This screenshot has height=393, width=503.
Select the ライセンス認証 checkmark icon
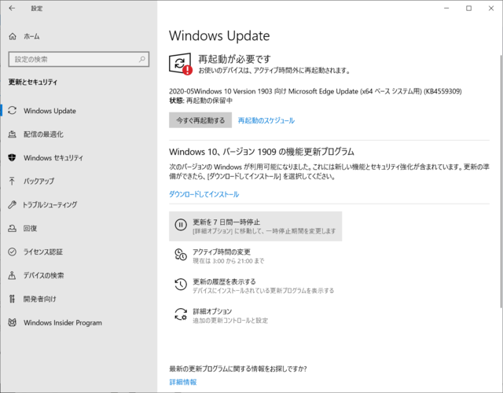[13, 252]
